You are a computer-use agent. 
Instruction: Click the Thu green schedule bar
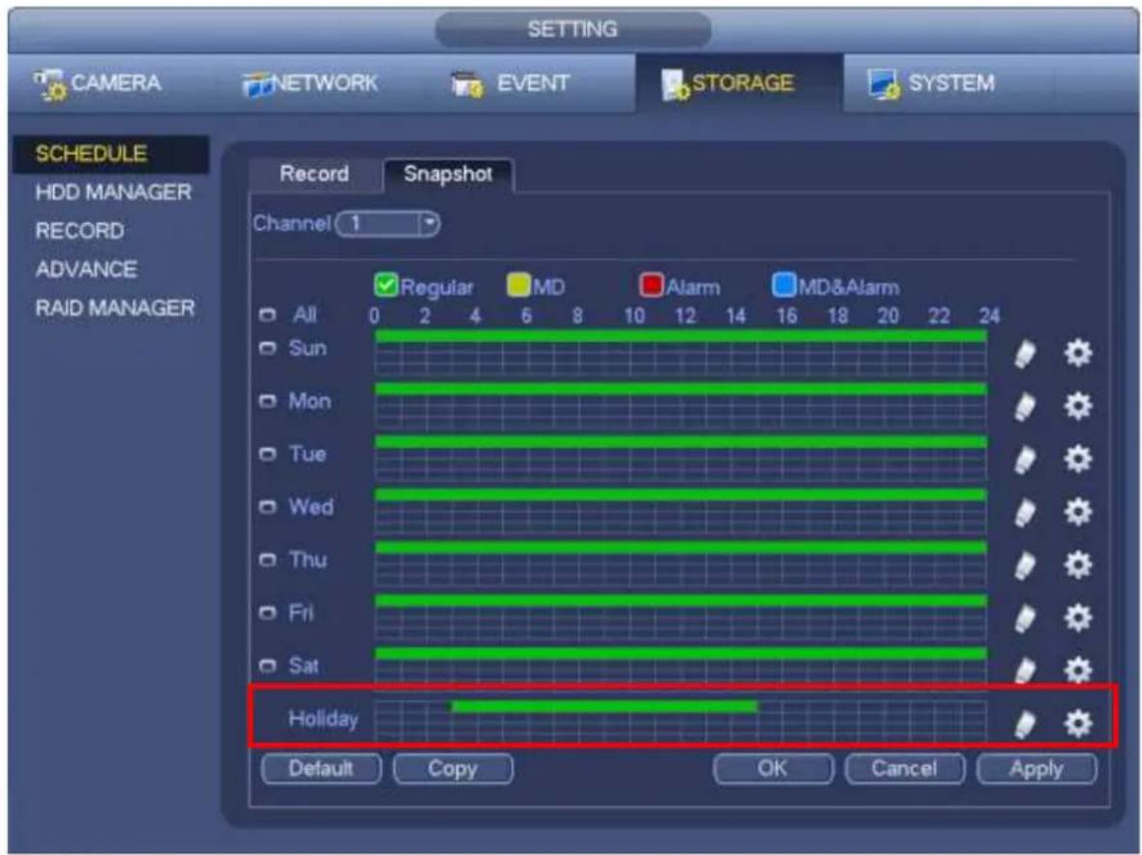coord(681,547)
